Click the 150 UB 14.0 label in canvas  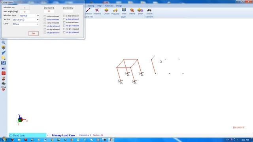(238, 127)
